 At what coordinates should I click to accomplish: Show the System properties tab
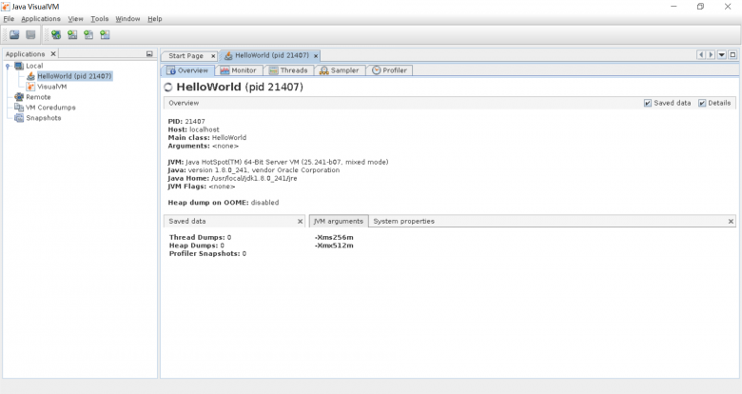click(x=403, y=221)
